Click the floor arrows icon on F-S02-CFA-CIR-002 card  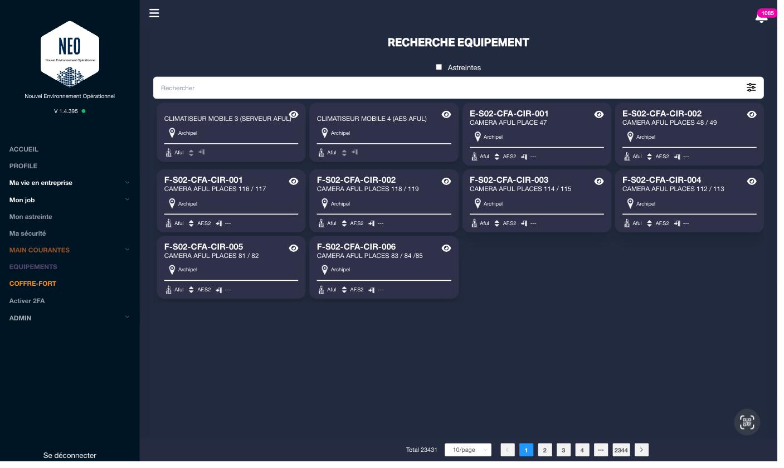click(344, 223)
